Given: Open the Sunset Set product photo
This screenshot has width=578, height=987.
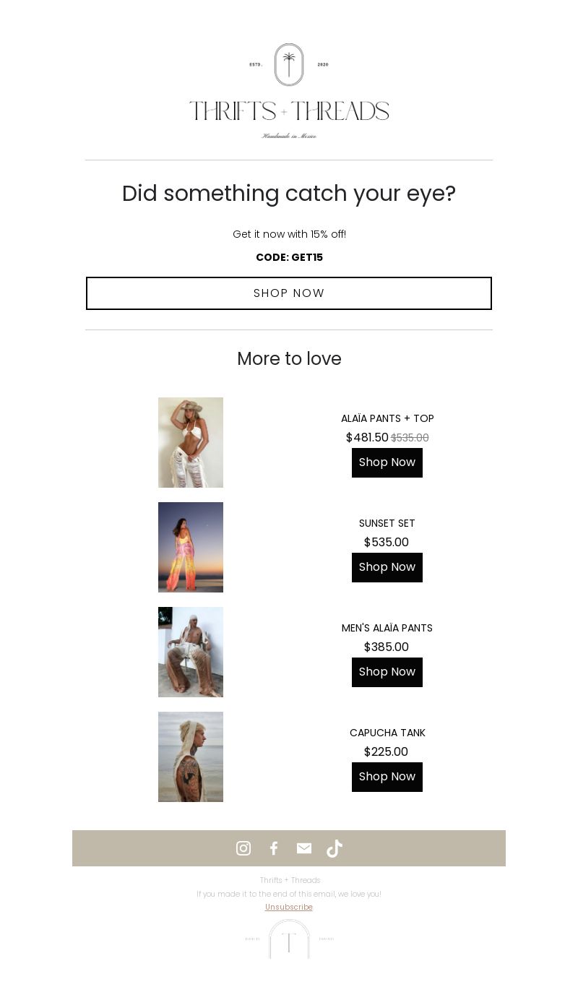Looking at the screenshot, I should click(191, 547).
